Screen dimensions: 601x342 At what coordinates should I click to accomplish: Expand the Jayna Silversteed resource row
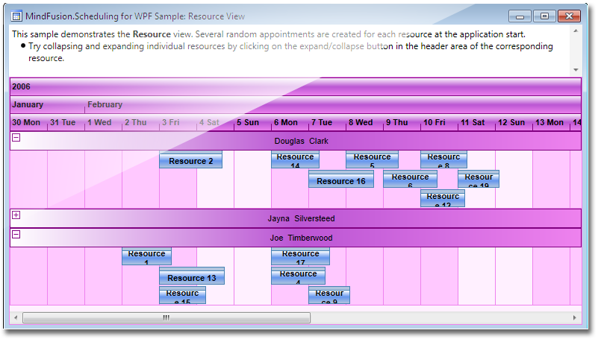16,215
